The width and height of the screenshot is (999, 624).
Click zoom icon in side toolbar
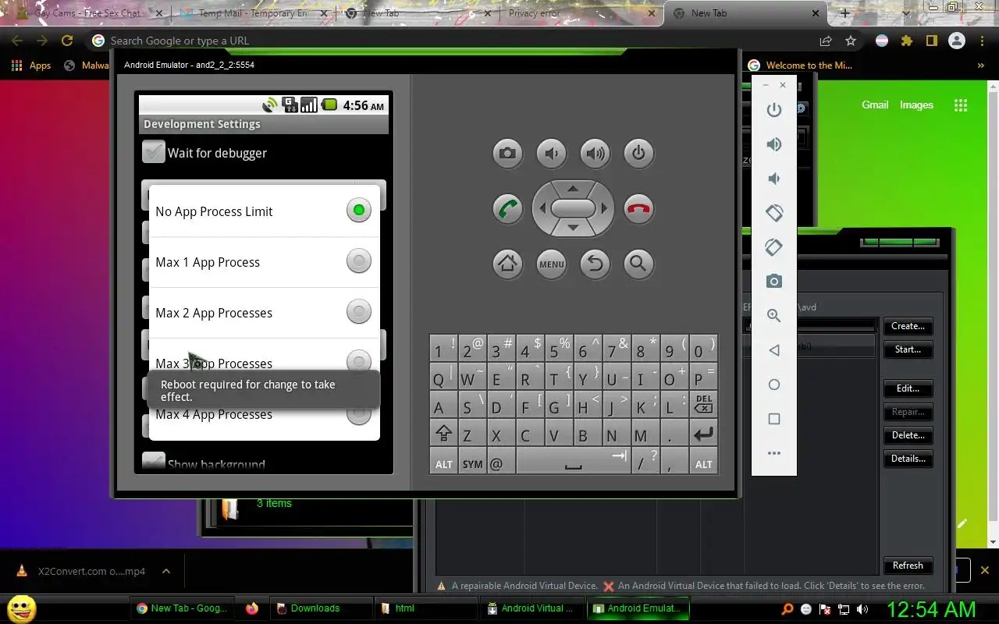773,315
